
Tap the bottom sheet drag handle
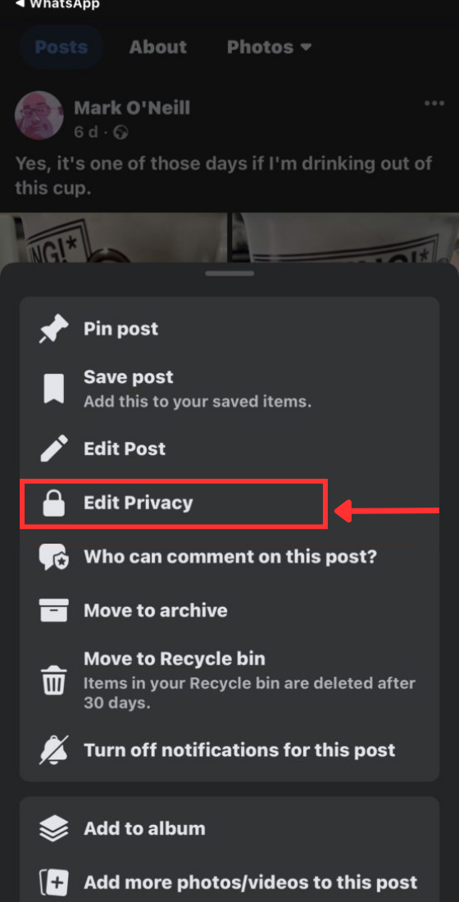point(229,273)
